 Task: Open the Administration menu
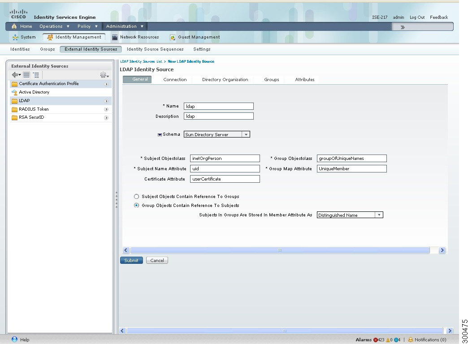pos(125,26)
